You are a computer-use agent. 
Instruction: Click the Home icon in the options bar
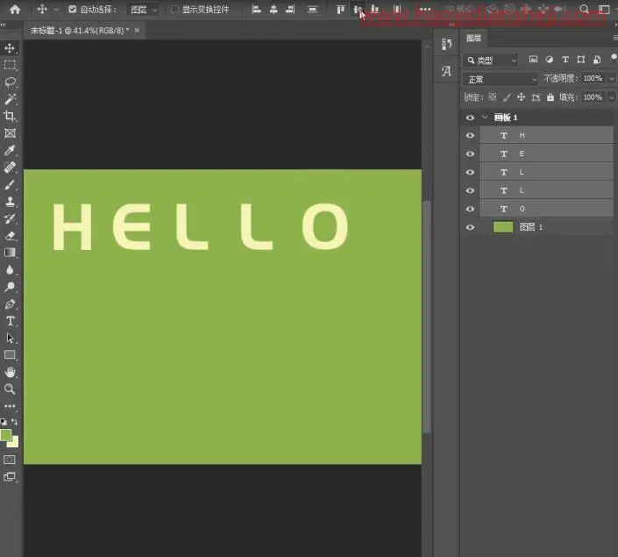coord(15,9)
